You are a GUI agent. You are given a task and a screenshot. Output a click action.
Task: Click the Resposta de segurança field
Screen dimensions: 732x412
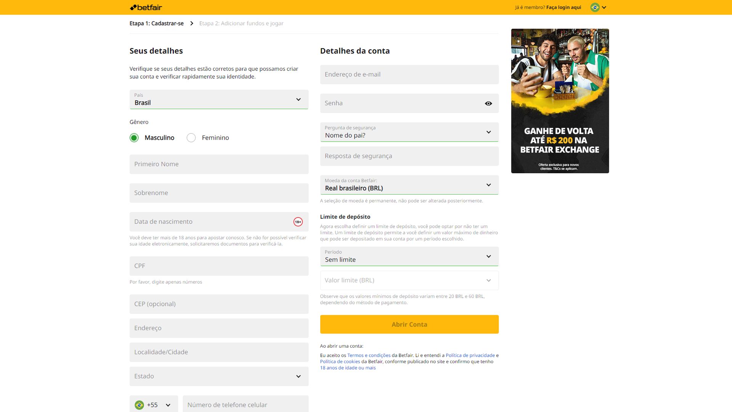point(409,156)
